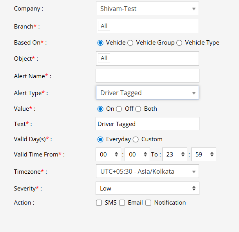Expand the Alert Type dropdown
239x232 pixels.
(147, 93)
